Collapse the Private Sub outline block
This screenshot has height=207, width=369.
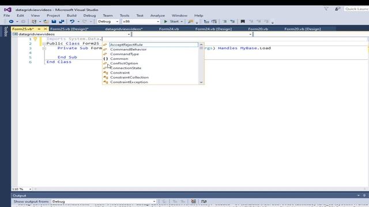point(44,48)
